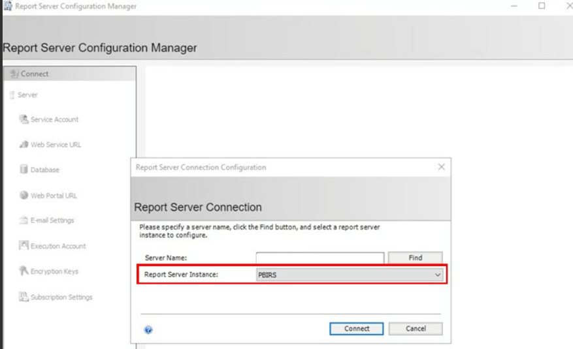Expand the Report Server Instance dropdown
Screen dimensions: 573x349
tap(438, 275)
